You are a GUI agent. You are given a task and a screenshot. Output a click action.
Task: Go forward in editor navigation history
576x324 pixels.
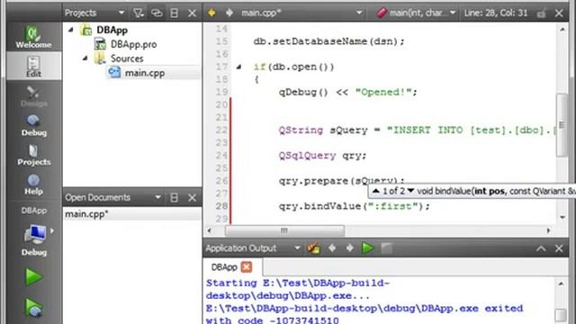229,13
